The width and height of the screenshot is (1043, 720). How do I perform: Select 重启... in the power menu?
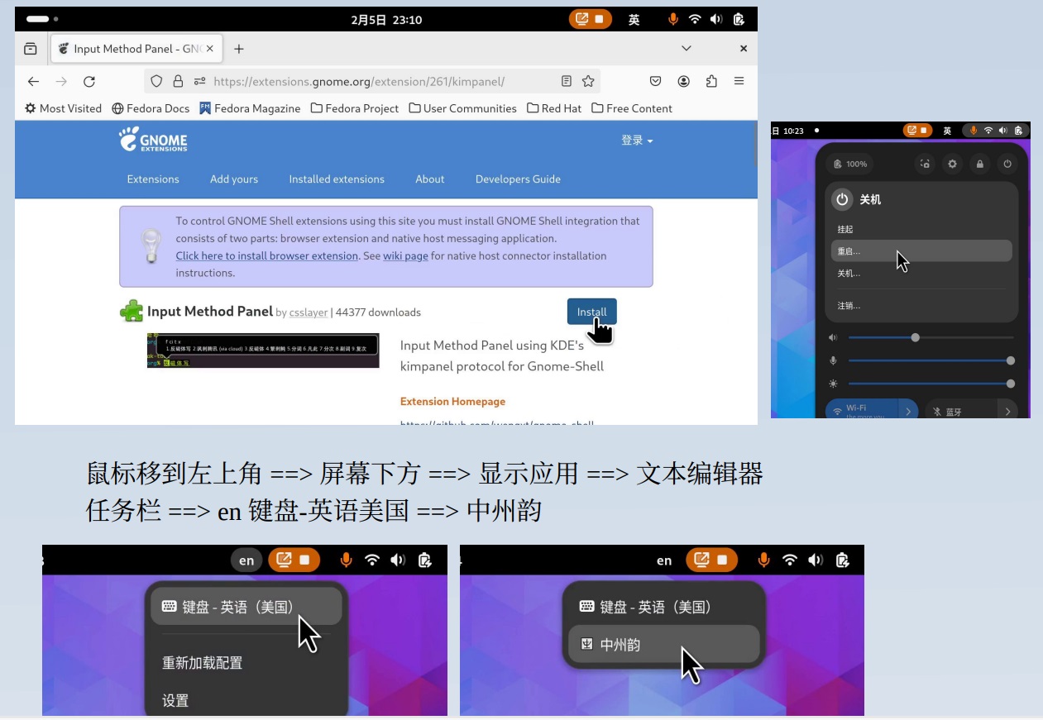(x=921, y=251)
